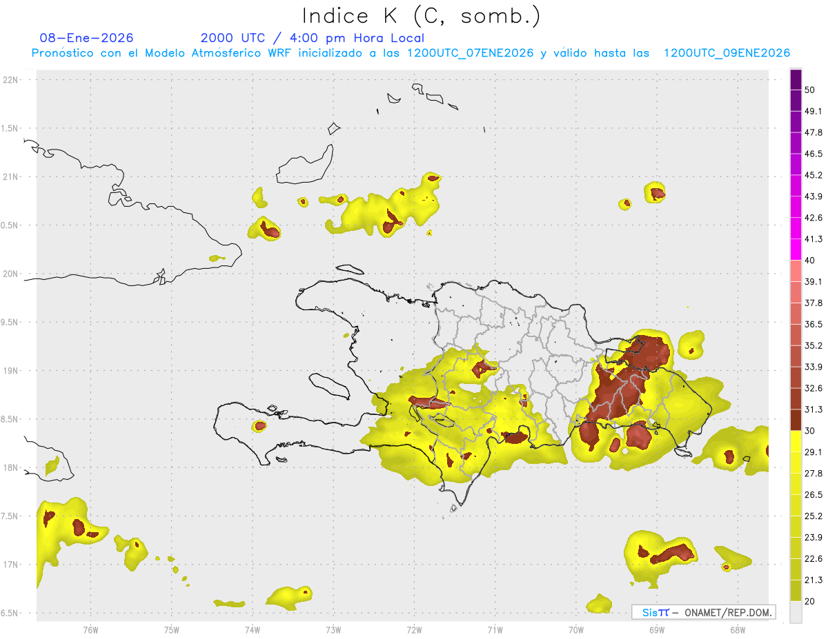Click the colorbar label "37.8"

tap(814, 303)
